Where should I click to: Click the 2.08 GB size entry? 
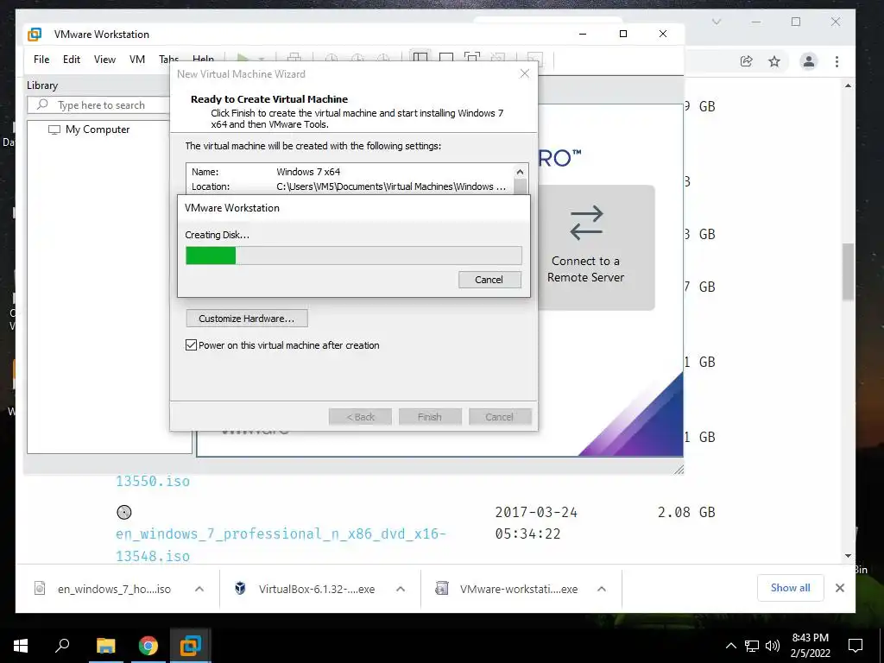[x=686, y=512]
